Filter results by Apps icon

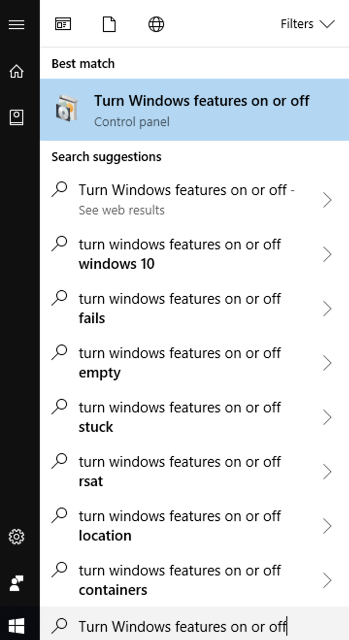point(63,24)
